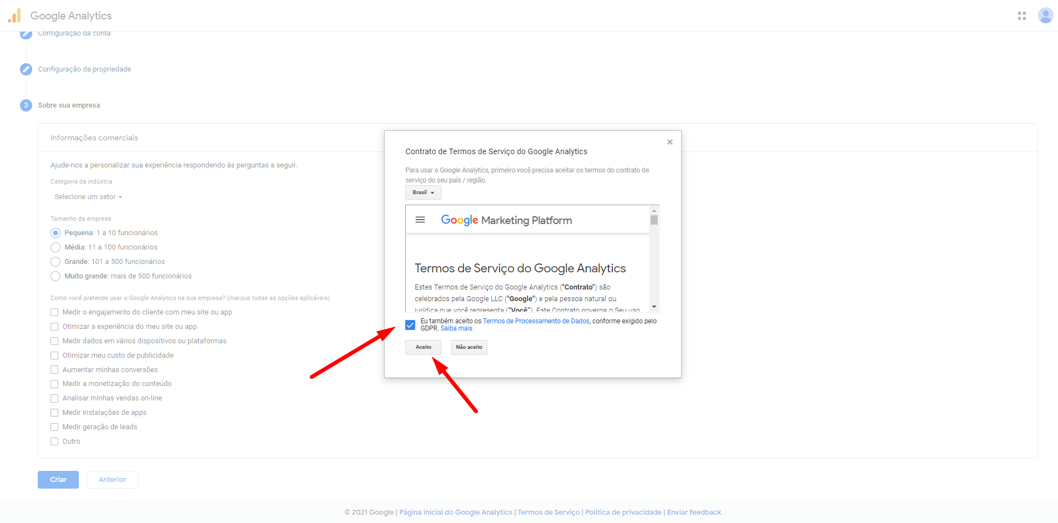Click the terms frame scrollbar down arrow
This screenshot has height=523, width=1058.
click(654, 307)
